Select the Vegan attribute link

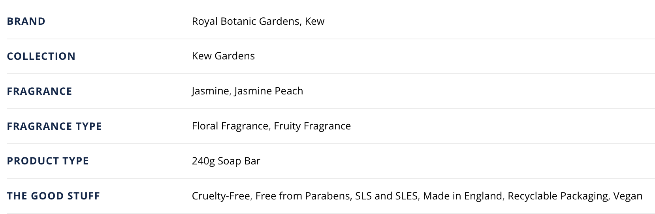(628, 196)
